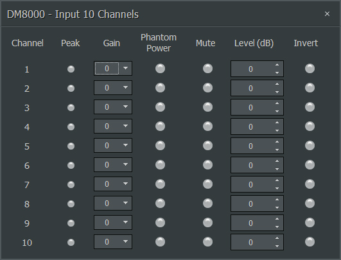The image size is (341, 260).
Task: Enable Phantom Power on channel 4
Action: [161, 126]
